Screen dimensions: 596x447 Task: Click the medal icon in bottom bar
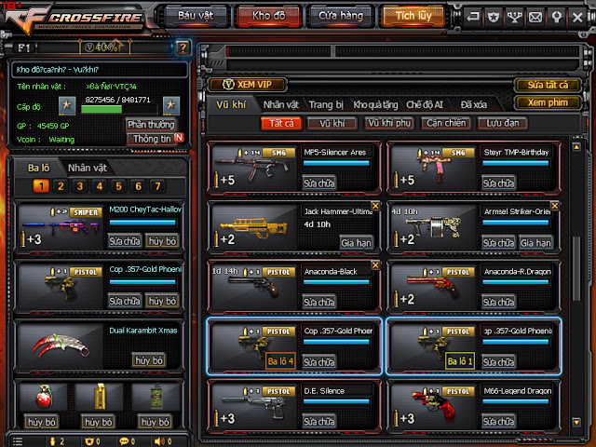click(89, 441)
